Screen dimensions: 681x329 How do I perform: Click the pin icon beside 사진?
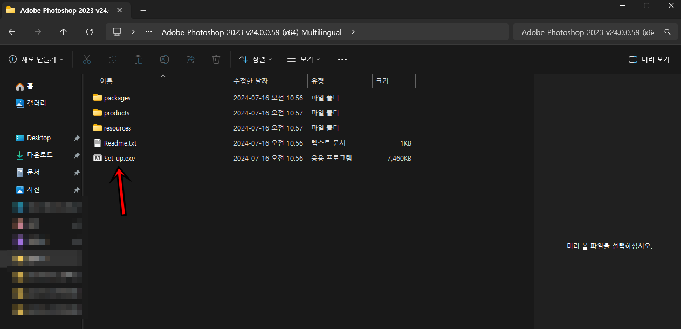point(77,190)
